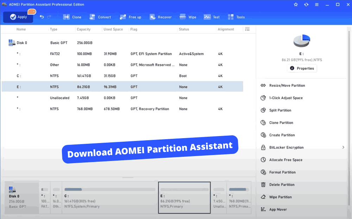This screenshot has width=352, height=219.
Task: Open the Wipe toolbar menu
Action: 188,17
